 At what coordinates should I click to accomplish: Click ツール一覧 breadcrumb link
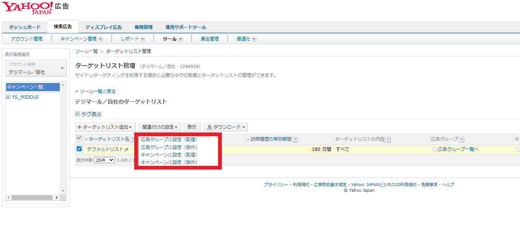click(86, 51)
